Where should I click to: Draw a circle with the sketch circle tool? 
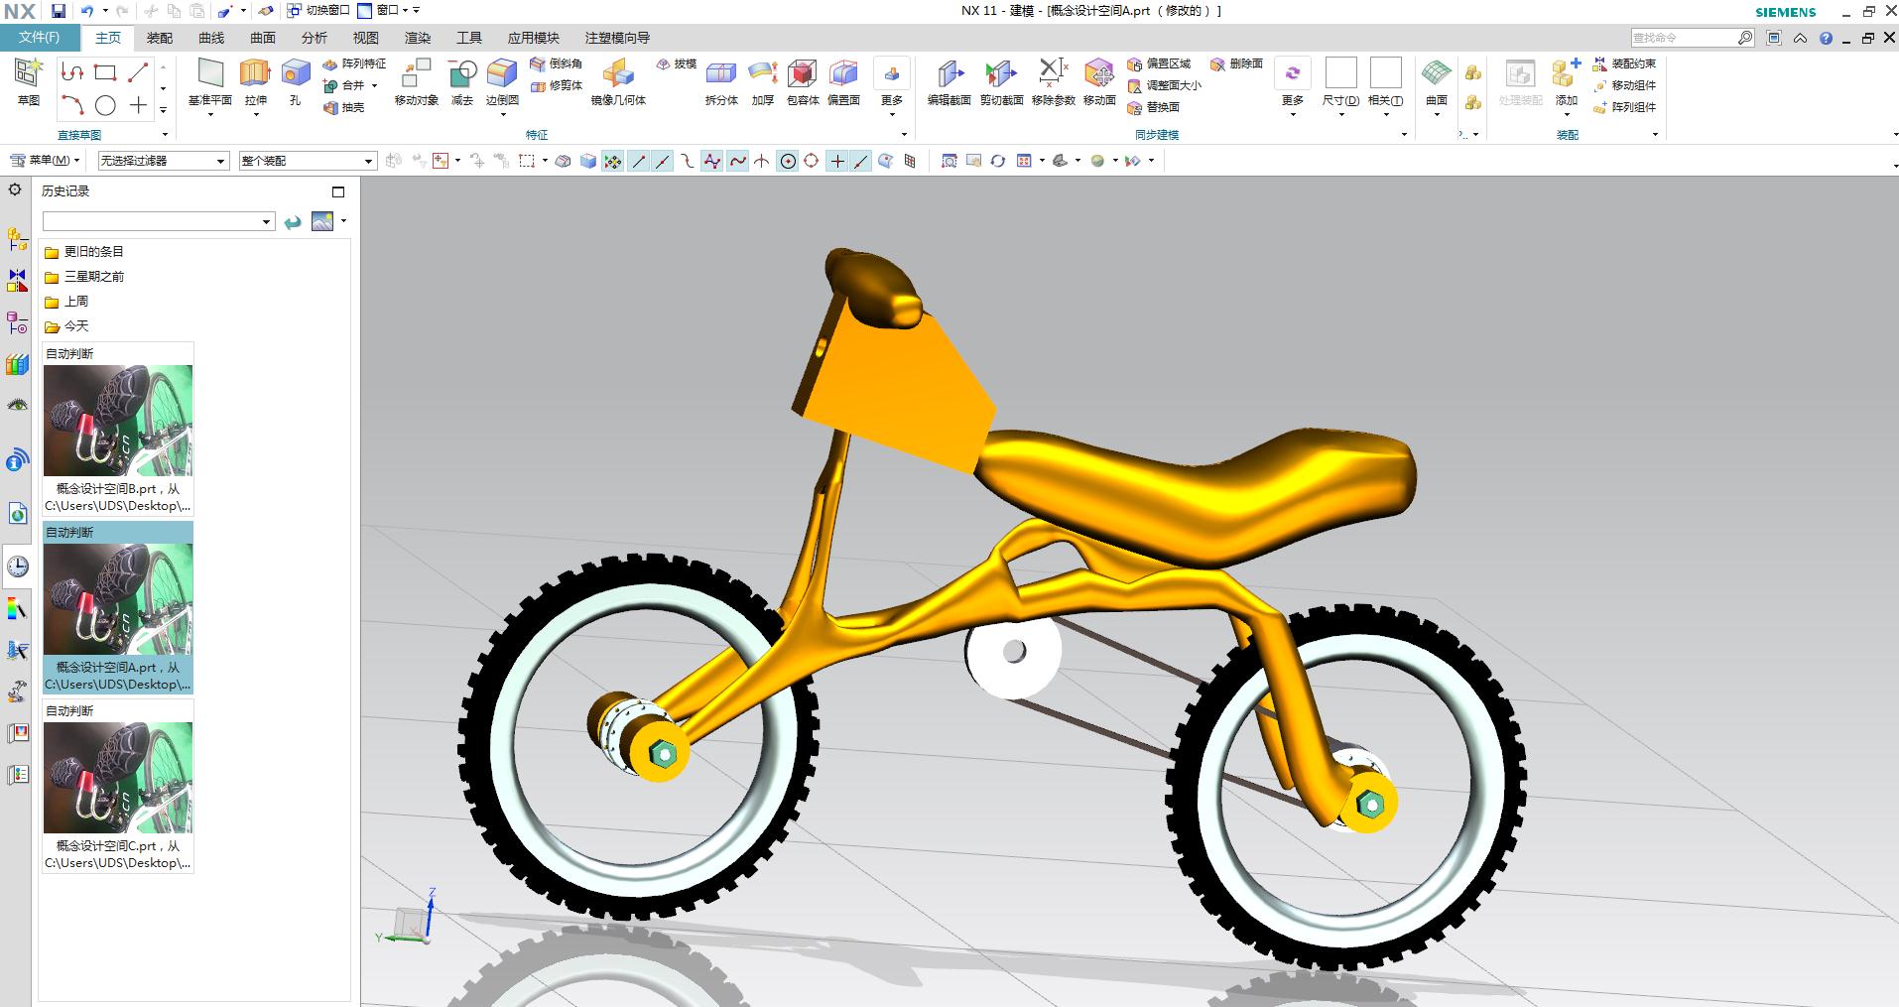tap(105, 105)
